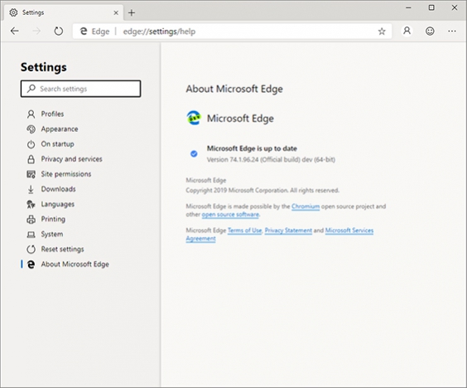Open the Chromium link
The width and height of the screenshot is (467, 388).
point(306,206)
